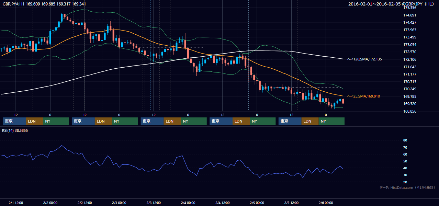The image size is (439, 206).
Task: Click price axis value 174.427
Action: pos(410,23)
